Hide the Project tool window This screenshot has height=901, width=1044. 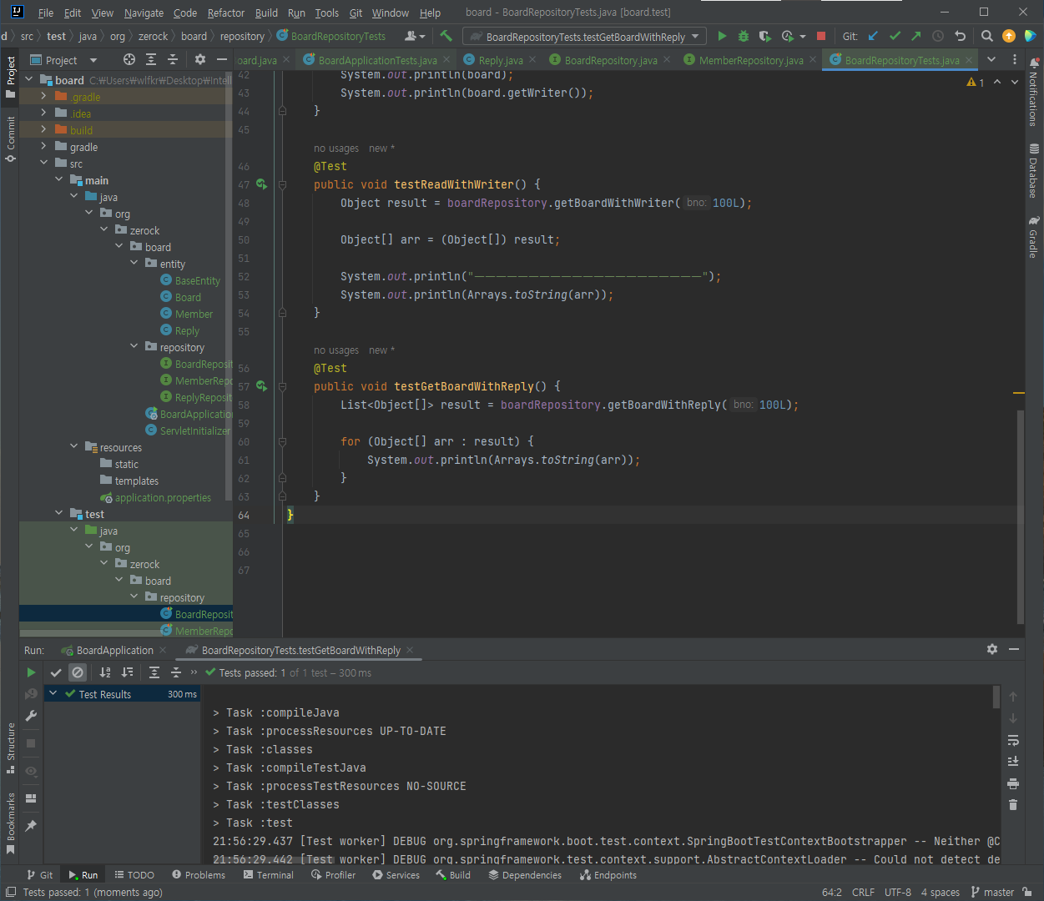tap(221, 59)
